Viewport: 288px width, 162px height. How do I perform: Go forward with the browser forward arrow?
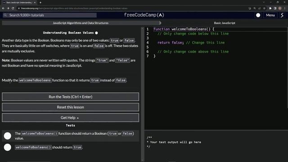coord(8,8)
